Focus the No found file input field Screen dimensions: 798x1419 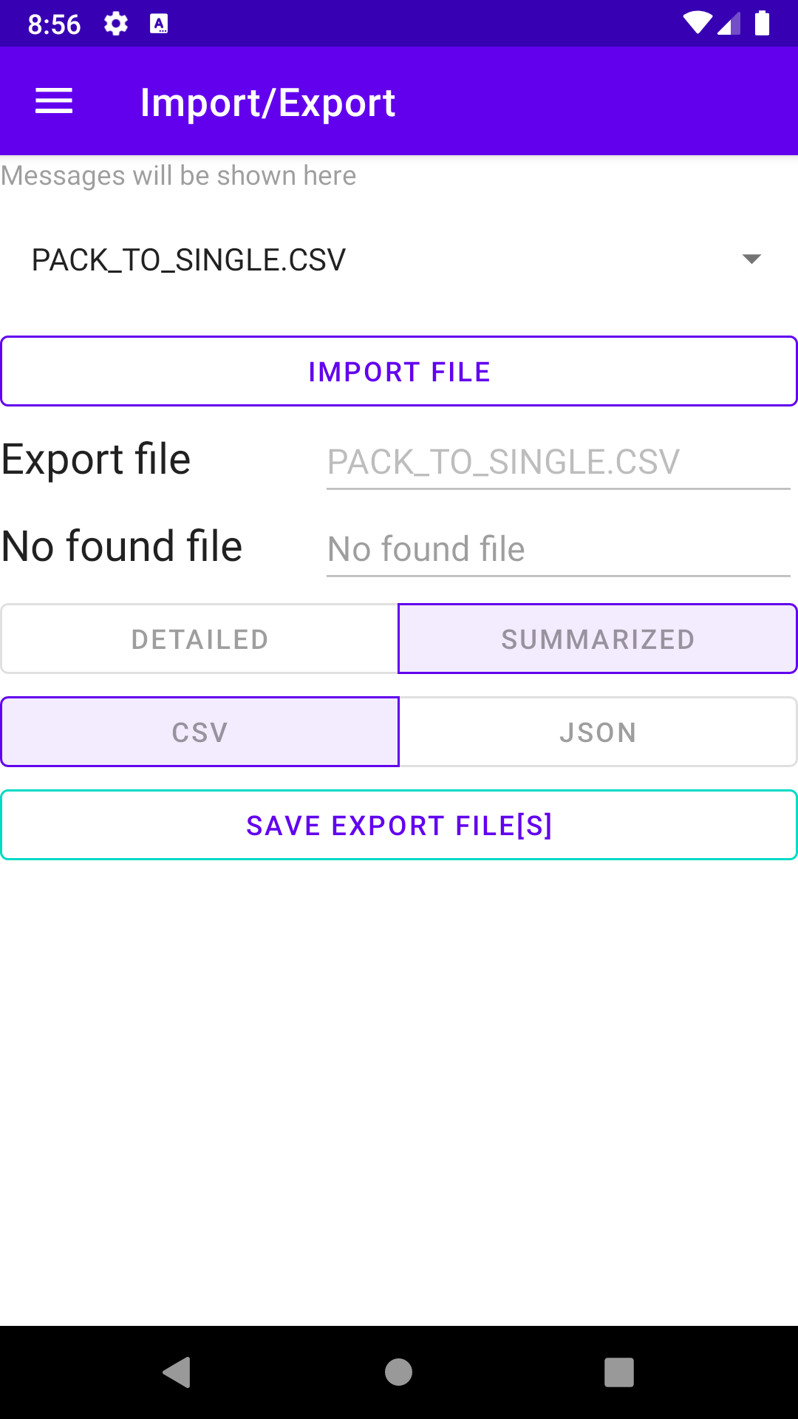pyautogui.click(x=558, y=550)
